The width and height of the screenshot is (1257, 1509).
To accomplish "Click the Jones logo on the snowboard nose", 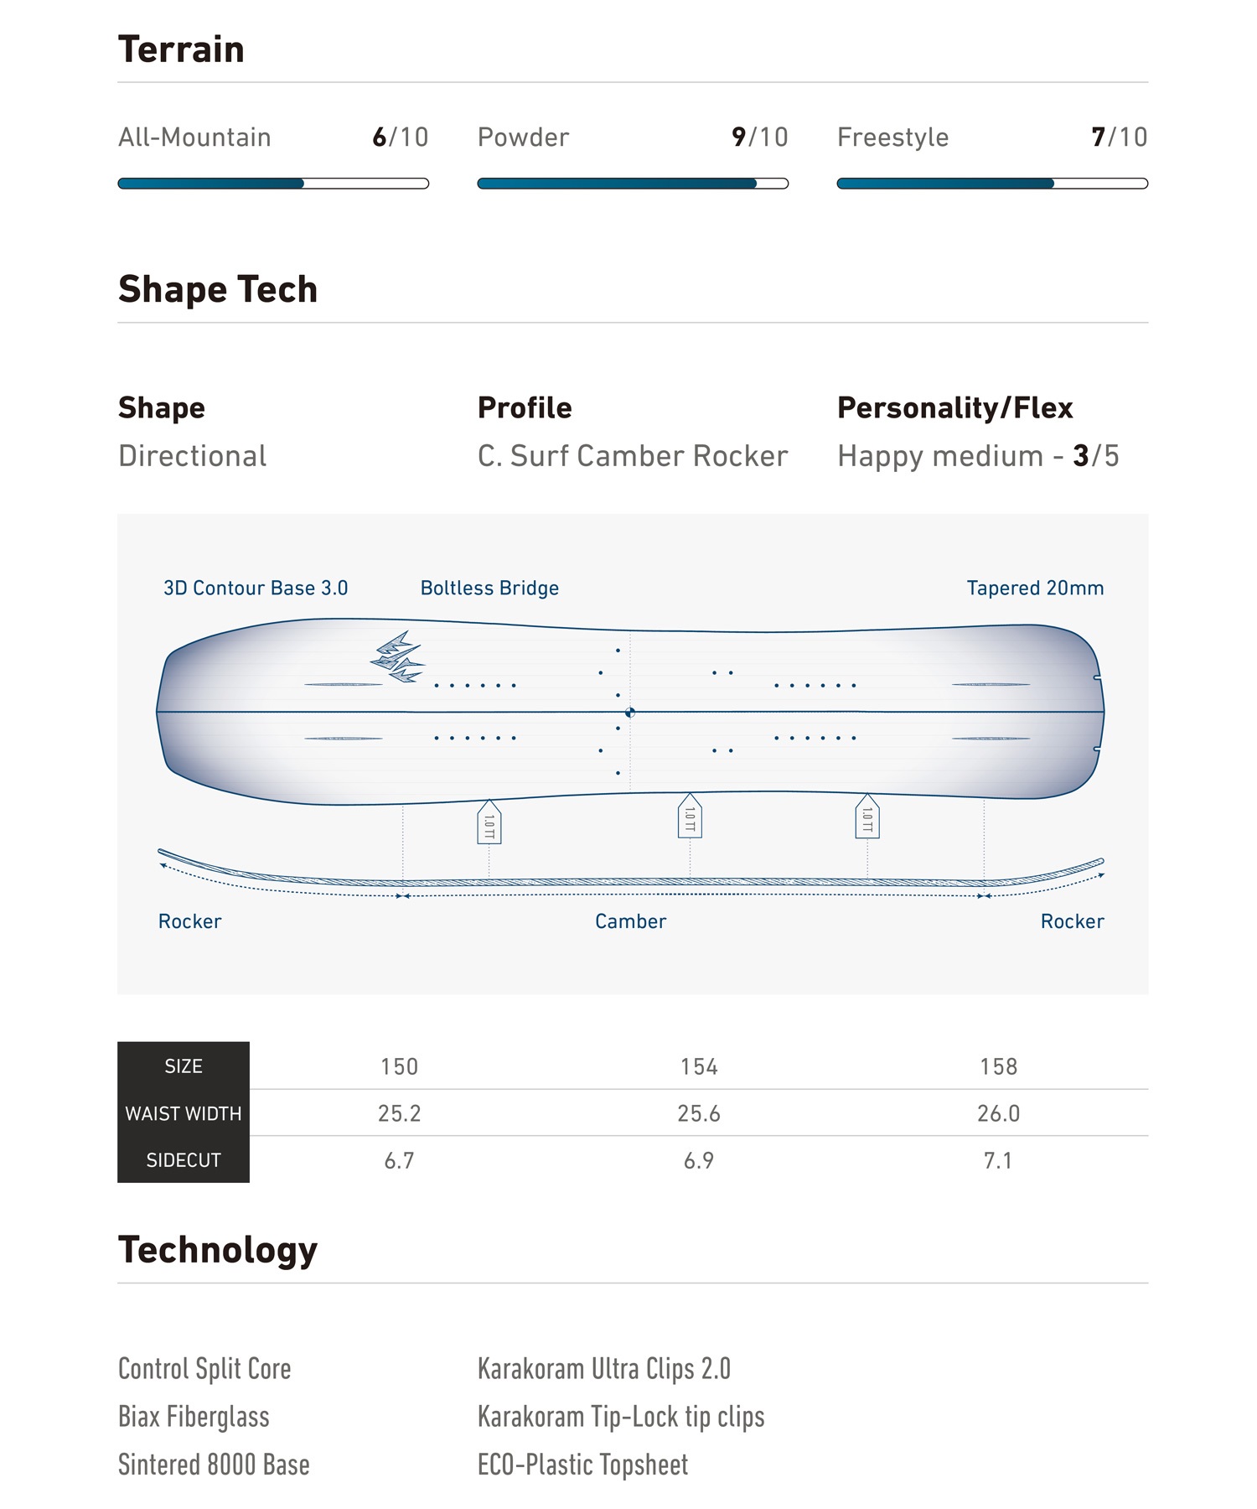I will pos(397,656).
